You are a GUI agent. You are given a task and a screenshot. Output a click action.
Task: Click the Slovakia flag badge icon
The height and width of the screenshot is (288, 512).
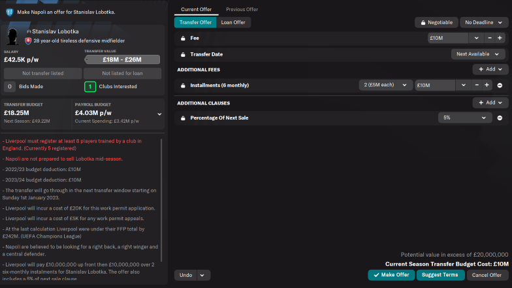29,40
